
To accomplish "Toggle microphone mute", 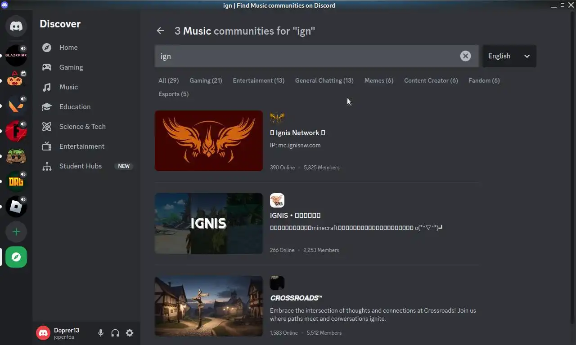I will [x=101, y=333].
